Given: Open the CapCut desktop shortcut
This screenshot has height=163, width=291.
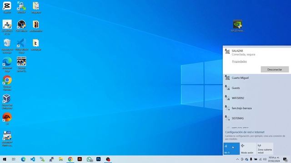Looking at the screenshot, I should (7, 7).
